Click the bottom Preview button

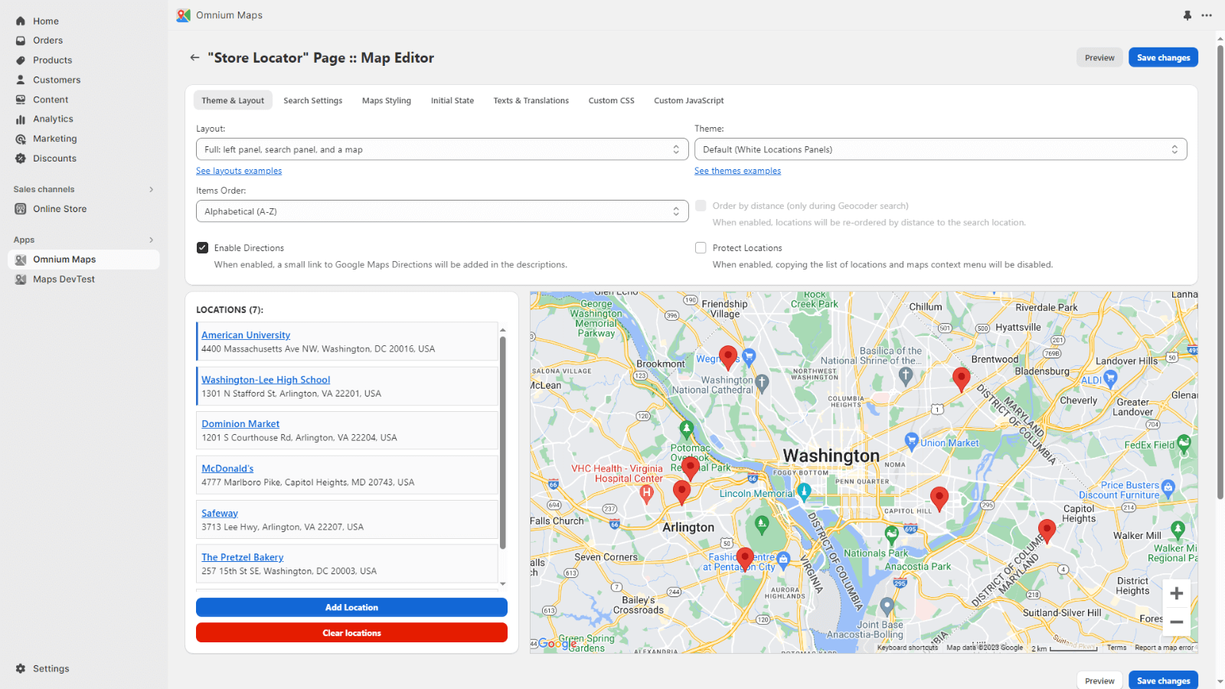pos(1099,681)
